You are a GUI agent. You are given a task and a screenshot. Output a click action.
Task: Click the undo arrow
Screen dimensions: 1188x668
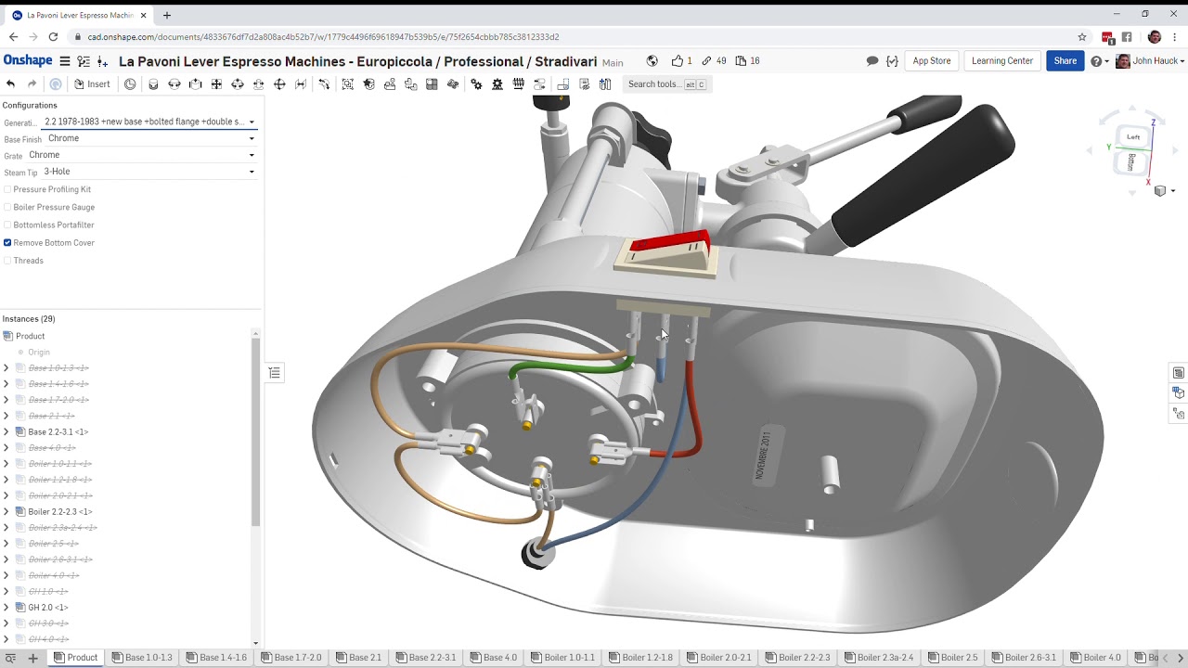[10, 84]
